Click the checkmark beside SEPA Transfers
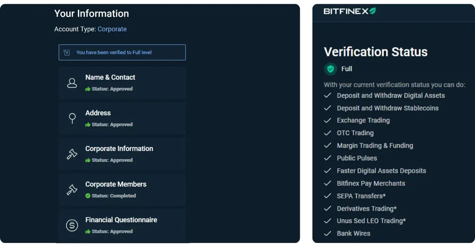 pyautogui.click(x=328, y=196)
